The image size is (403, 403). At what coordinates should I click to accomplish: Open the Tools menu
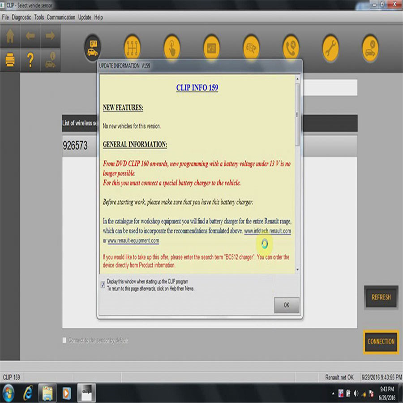39,17
